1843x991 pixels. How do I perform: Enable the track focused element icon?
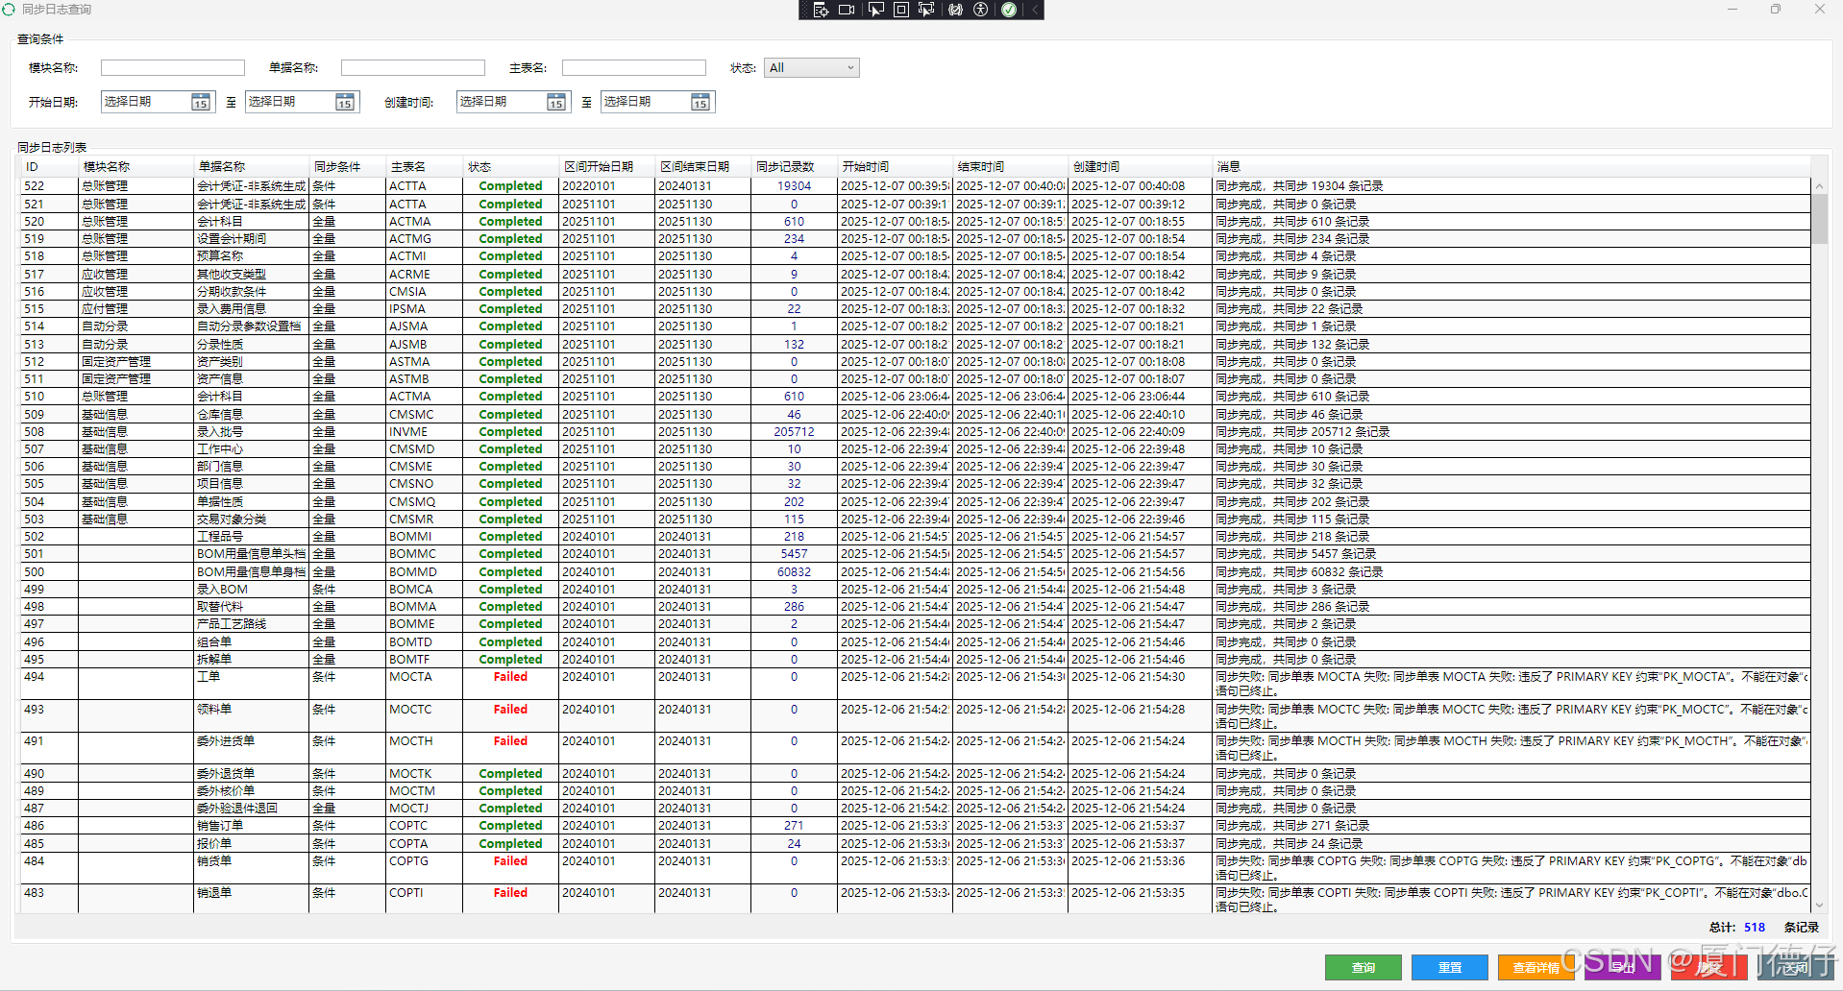[x=926, y=10]
